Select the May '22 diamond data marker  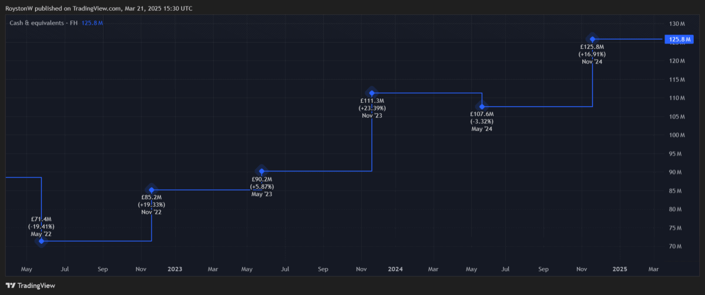point(41,241)
